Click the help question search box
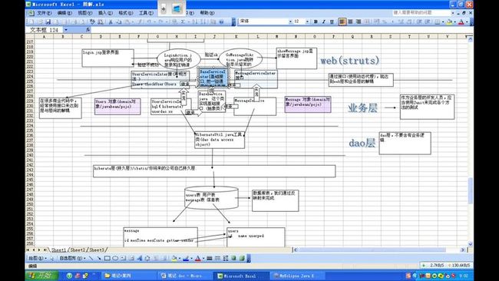The image size is (499, 281). tap(421, 12)
